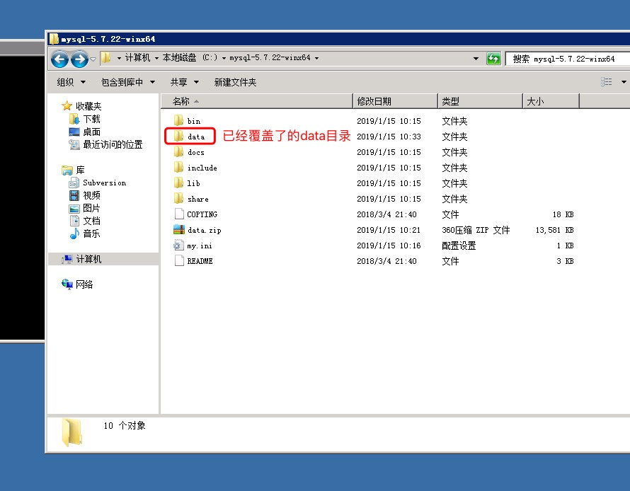
Task: Click the green refresh arrow button
Action: point(493,59)
